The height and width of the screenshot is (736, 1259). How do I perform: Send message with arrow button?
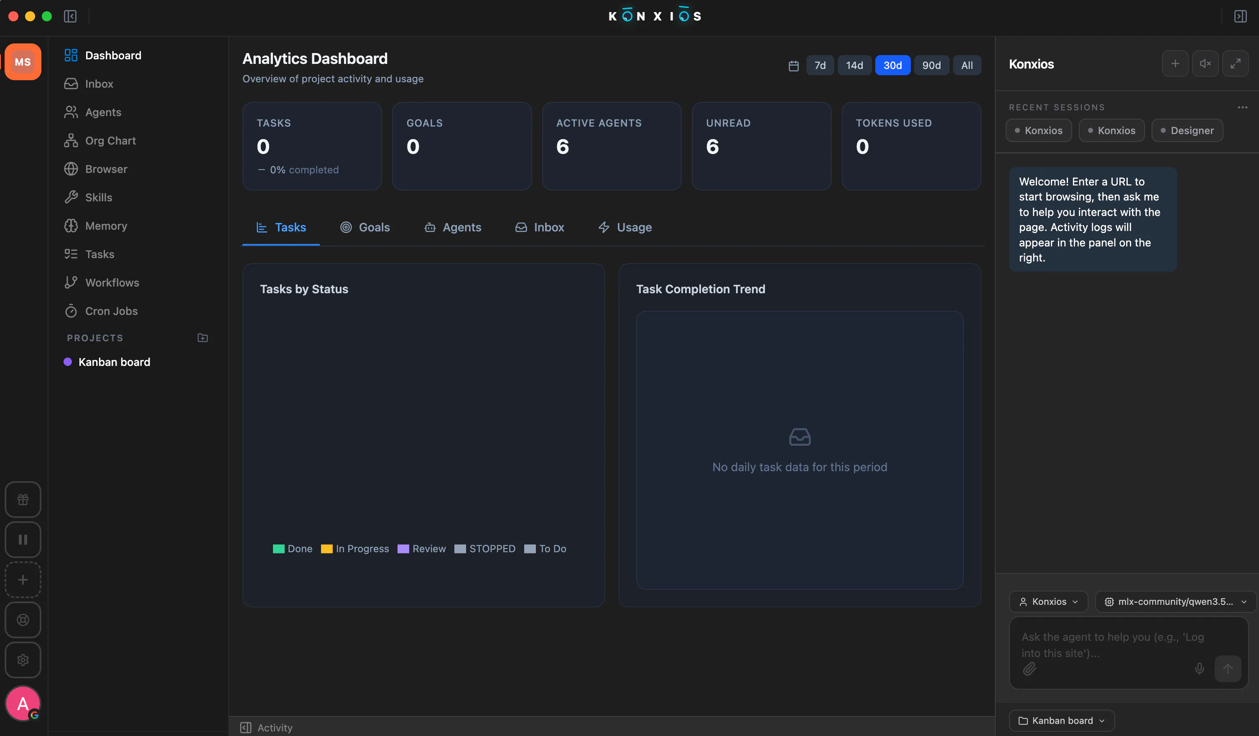(1228, 669)
